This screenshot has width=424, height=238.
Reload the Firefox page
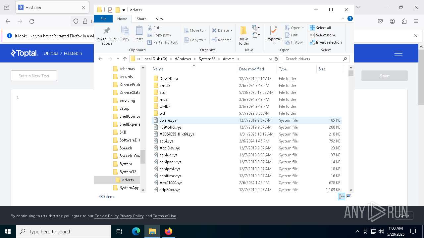32,21
